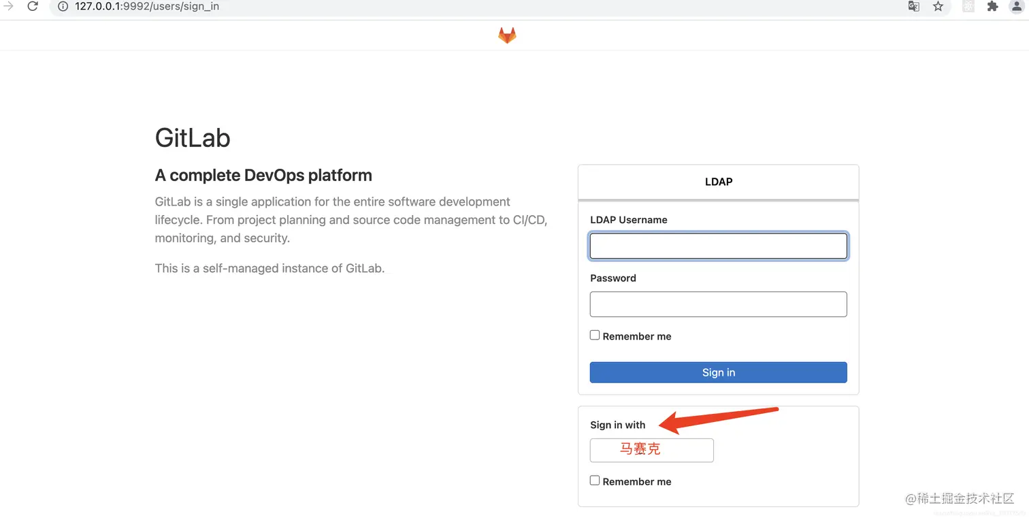
Task: Click the 'Sign in with' label
Action: (618, 425)
